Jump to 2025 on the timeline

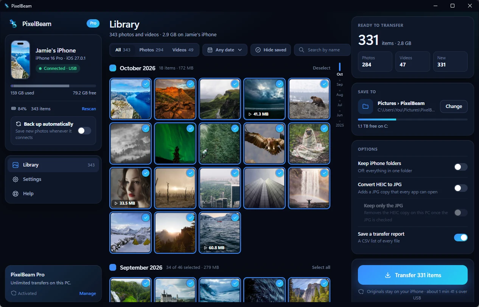click(x=340, y=125)
